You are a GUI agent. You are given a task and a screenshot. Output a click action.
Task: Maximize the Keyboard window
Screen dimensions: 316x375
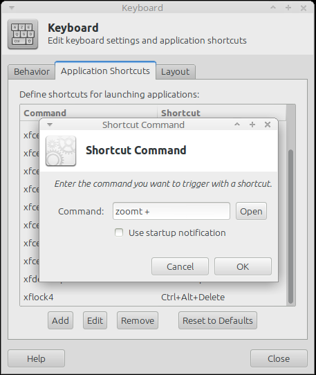[288, 8]
